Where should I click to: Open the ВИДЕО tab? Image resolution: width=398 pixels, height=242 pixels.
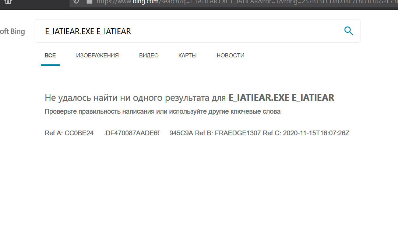tap(149, 56)
